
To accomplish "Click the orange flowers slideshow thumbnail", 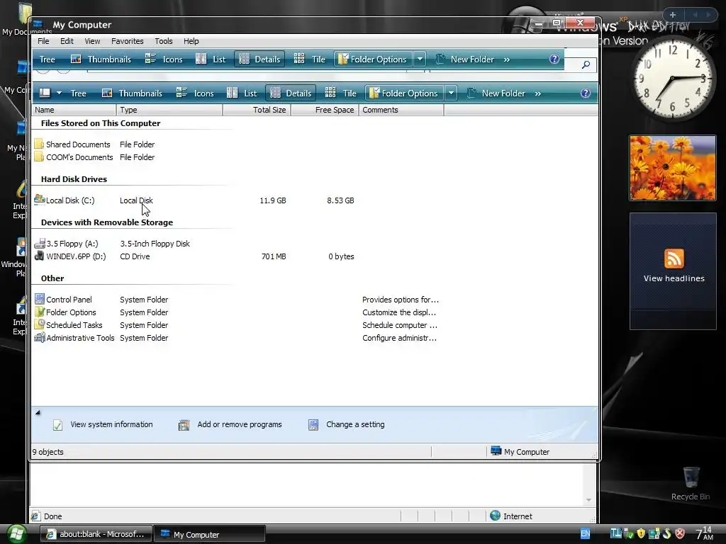I will pos(673,168).
